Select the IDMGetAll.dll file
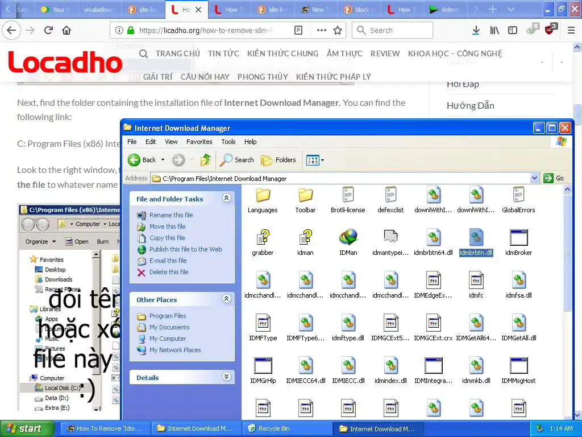 518,328
